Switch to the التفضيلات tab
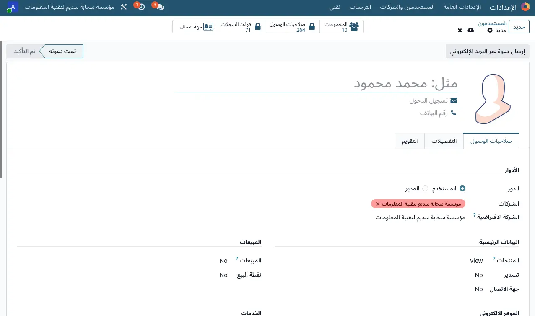Viewport: 535px width, 316px height. coord(444,141)
